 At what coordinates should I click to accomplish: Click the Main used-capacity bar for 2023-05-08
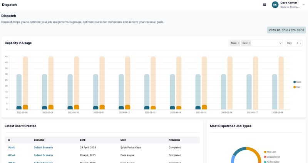pos(19,108)
